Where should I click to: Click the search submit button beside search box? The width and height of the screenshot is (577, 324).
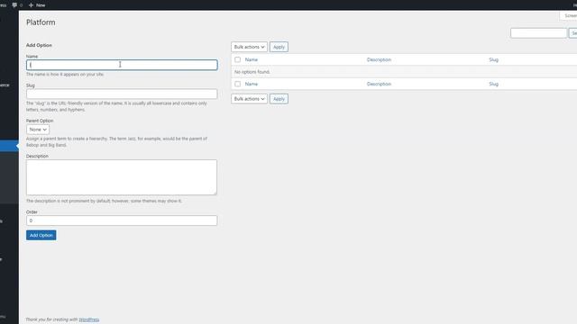[573, 33]
